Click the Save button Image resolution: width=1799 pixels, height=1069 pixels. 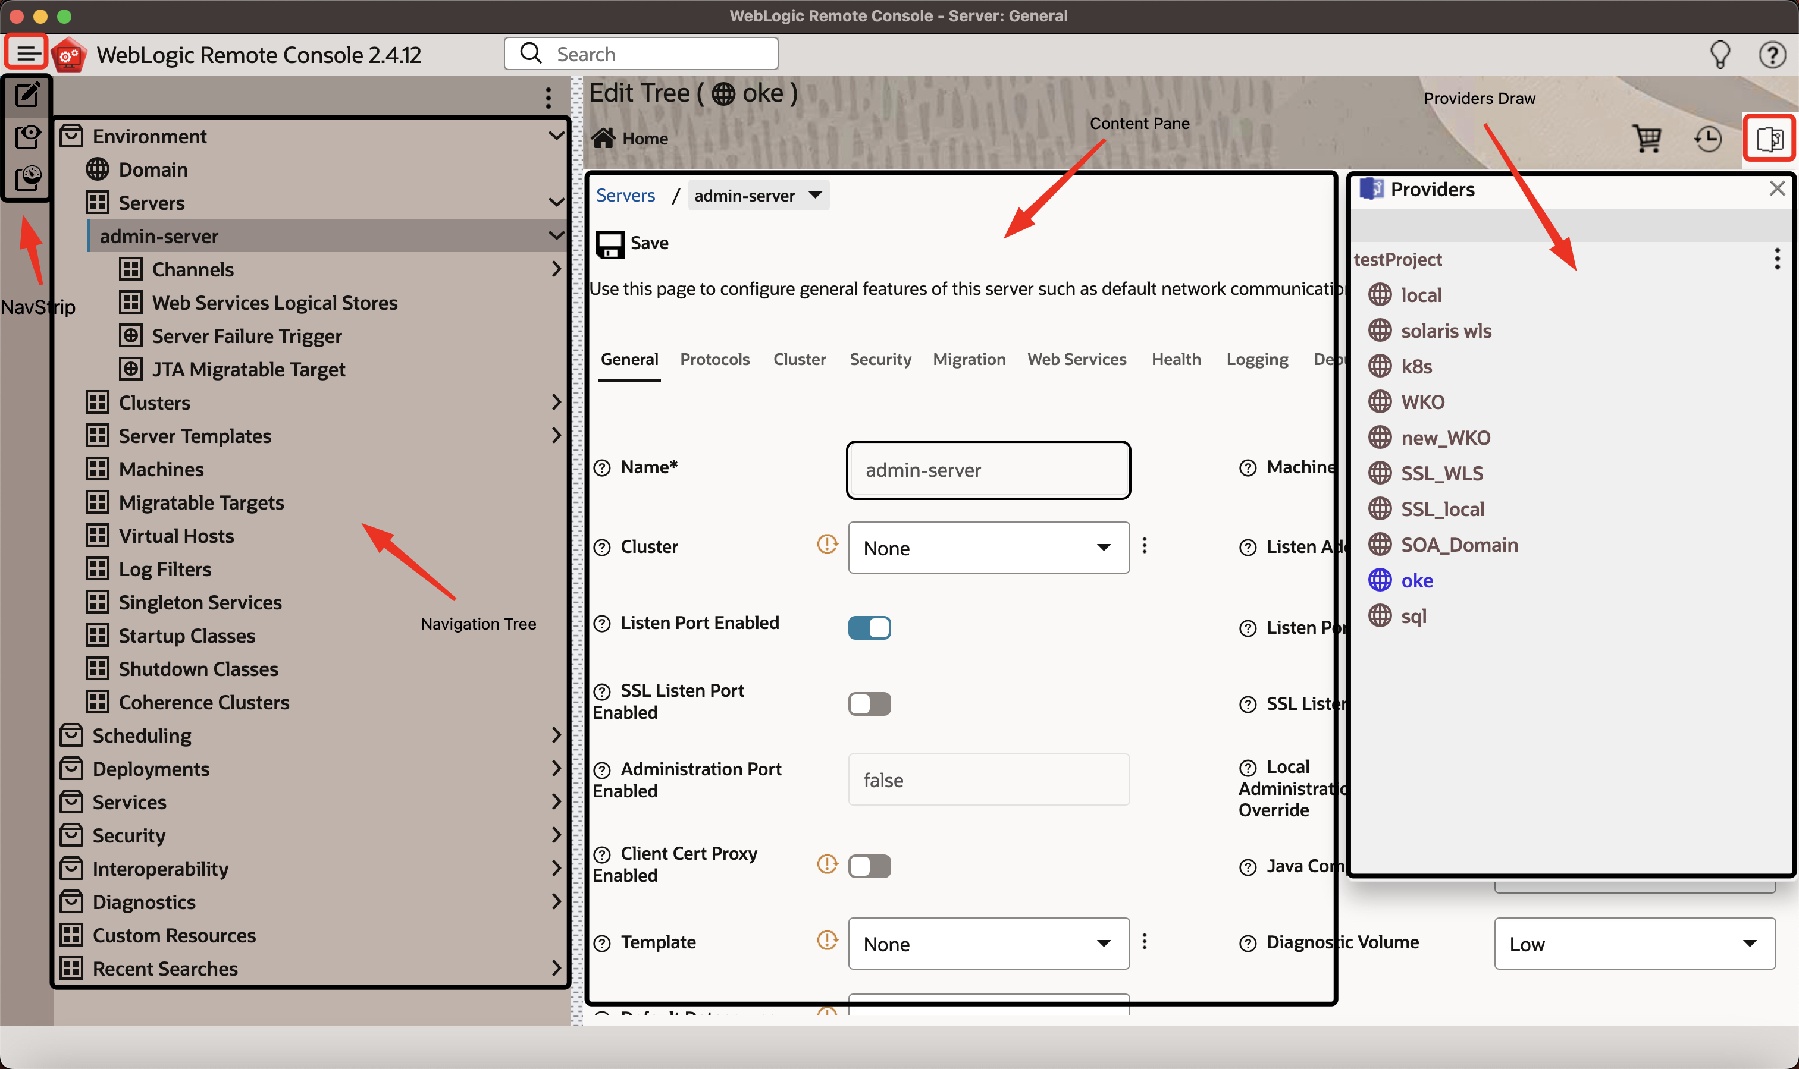[x=632, y=244]
